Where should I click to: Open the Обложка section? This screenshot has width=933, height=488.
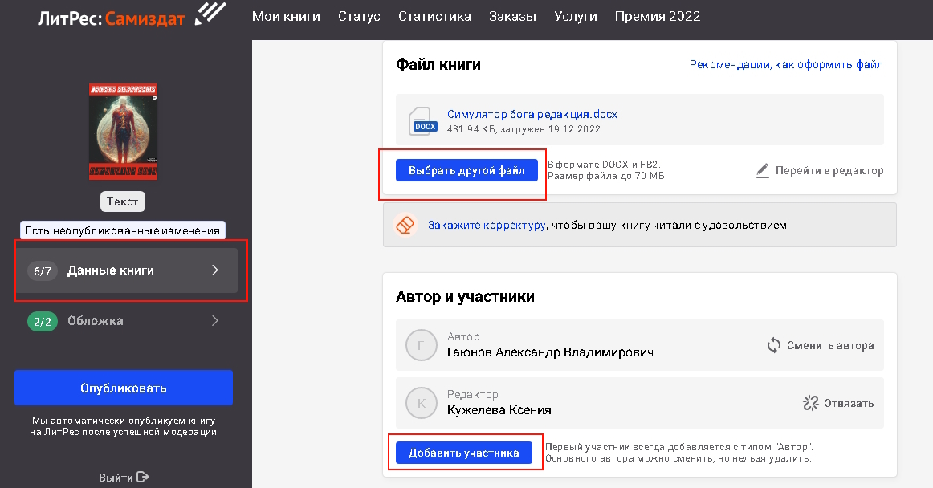click(126, 321)
